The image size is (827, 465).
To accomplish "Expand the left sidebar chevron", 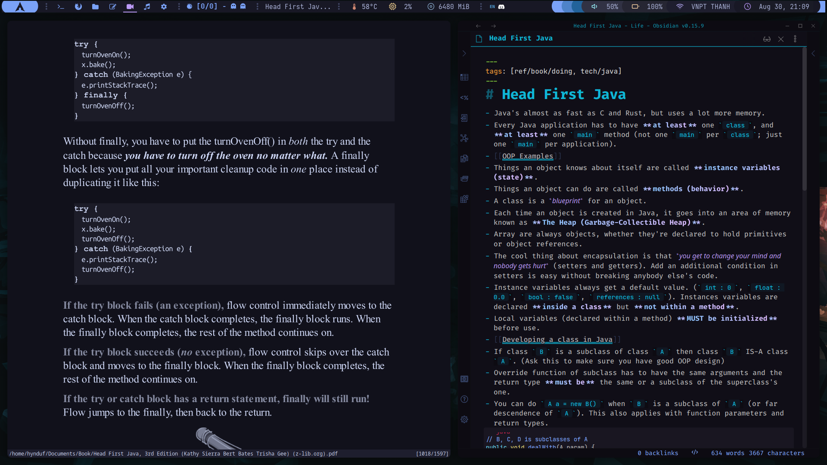I will [464, 53].
